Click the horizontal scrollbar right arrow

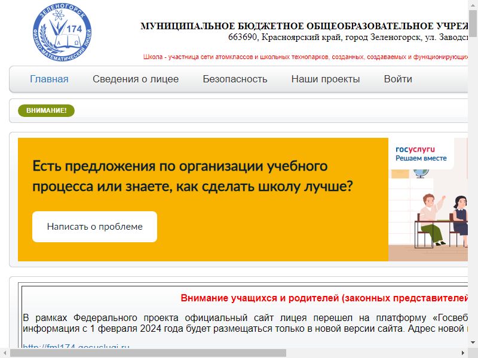[x=463, y=353]
